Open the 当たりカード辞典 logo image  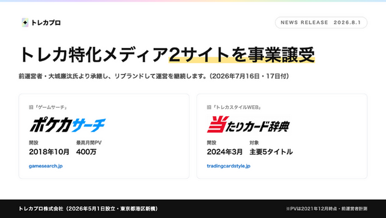pyautogui.click(x=248, y=125)
